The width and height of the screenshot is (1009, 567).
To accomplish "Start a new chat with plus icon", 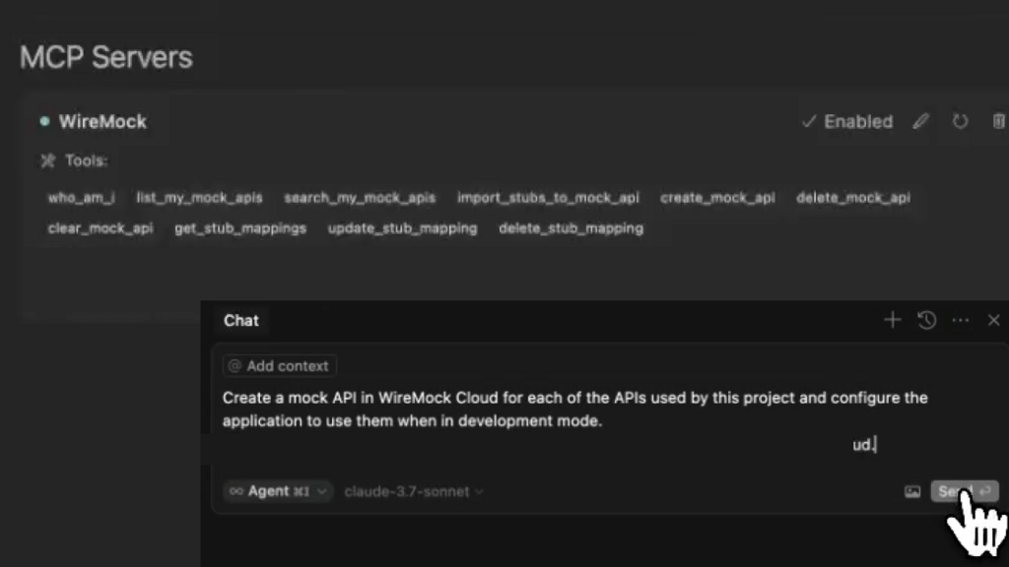I will (x=892, y=320).
